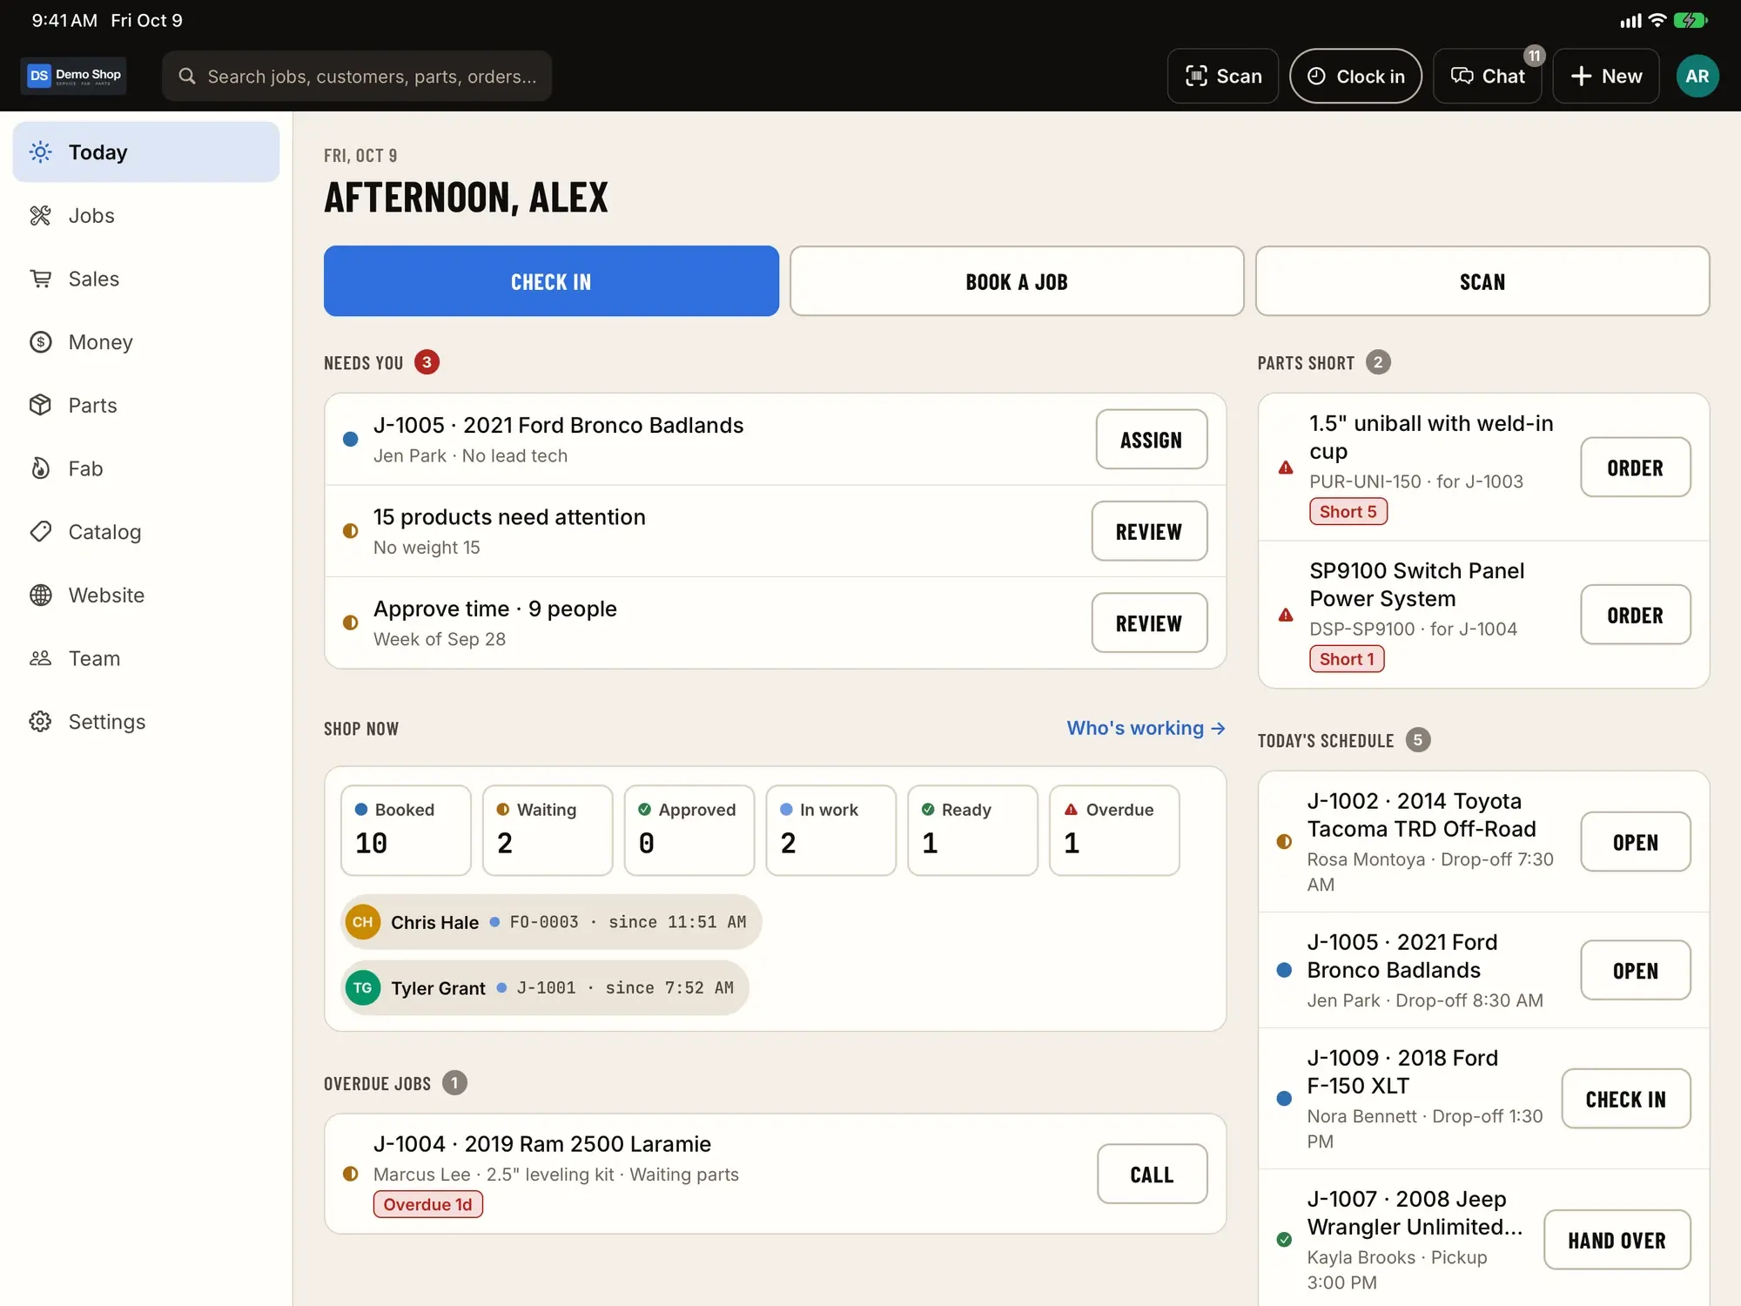The height and width of the screenshot is (1306, 1741).
Task: Click warning icon beside SP9100 Switch Panel
Action: [x=1286, y=615]
